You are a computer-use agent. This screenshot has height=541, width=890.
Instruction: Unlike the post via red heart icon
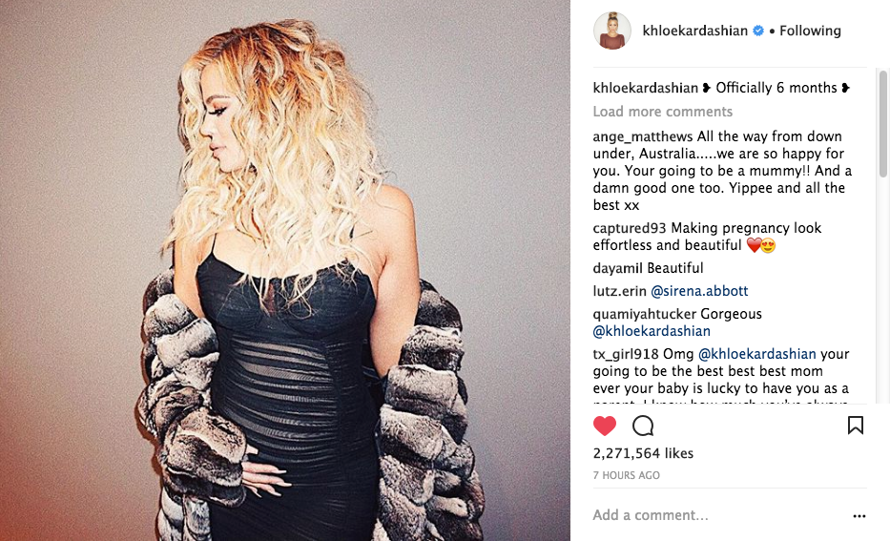[605, 426]
